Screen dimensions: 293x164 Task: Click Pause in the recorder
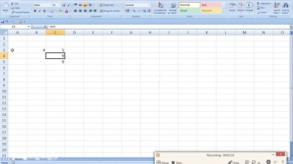(x=163, y=163)
